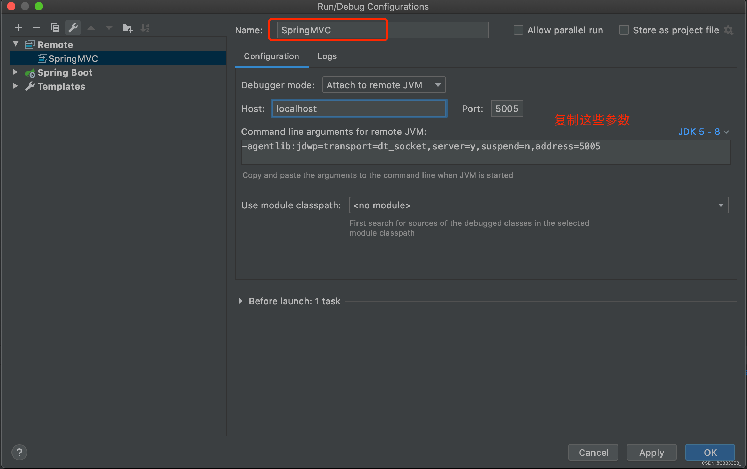Expand the Spring Boot tree node
This screenshot has height=469, width=747.
point(15,72)
